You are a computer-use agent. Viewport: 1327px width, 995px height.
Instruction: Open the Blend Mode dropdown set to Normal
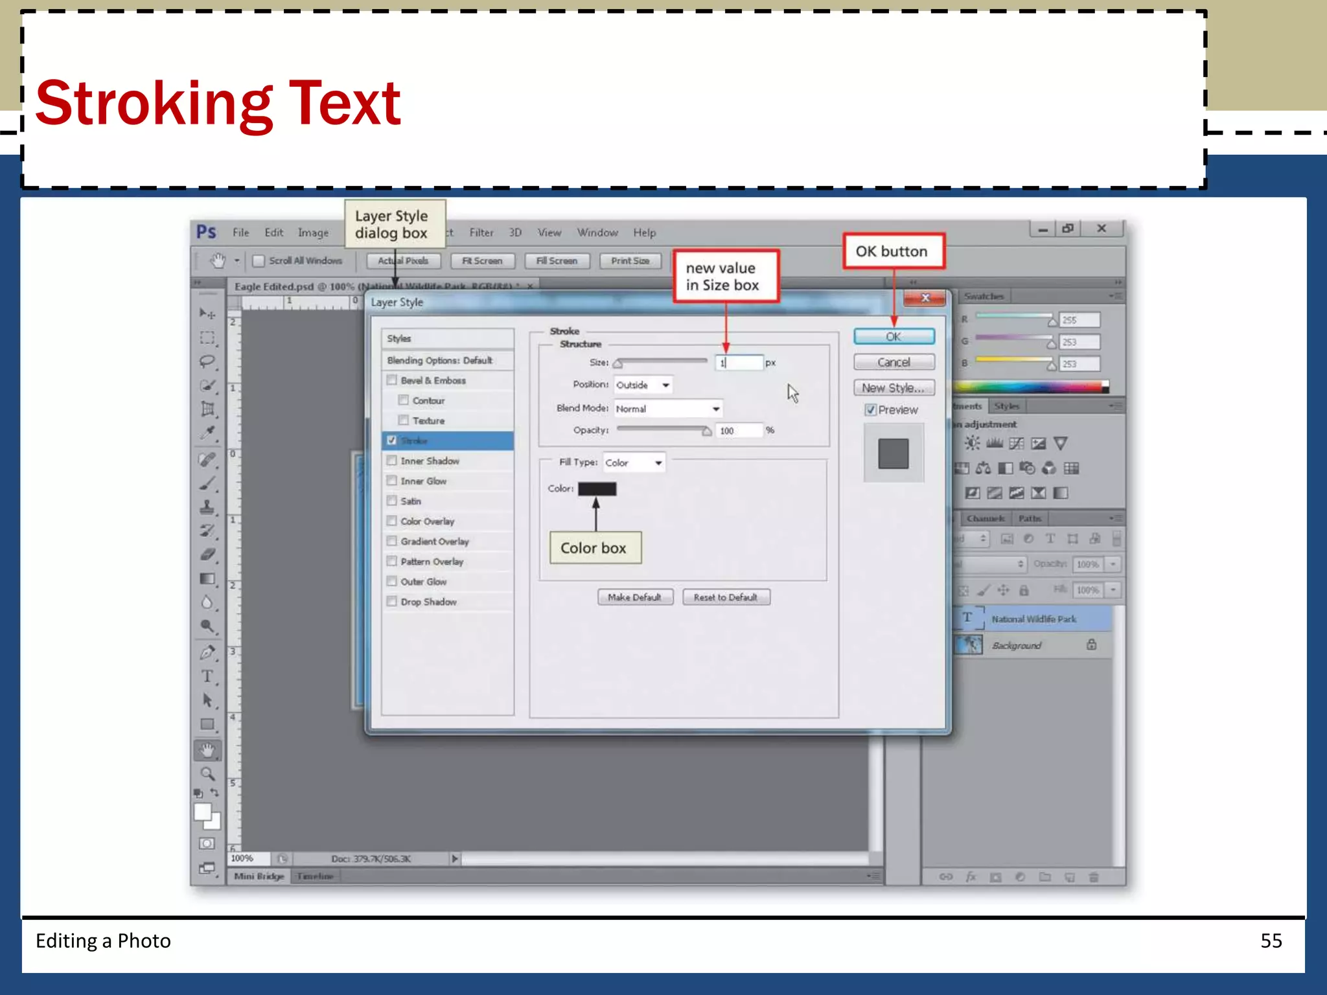[x=667, y=409]
